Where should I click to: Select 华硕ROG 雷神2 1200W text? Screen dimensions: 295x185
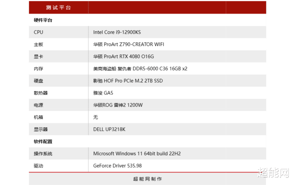(118, 105)
